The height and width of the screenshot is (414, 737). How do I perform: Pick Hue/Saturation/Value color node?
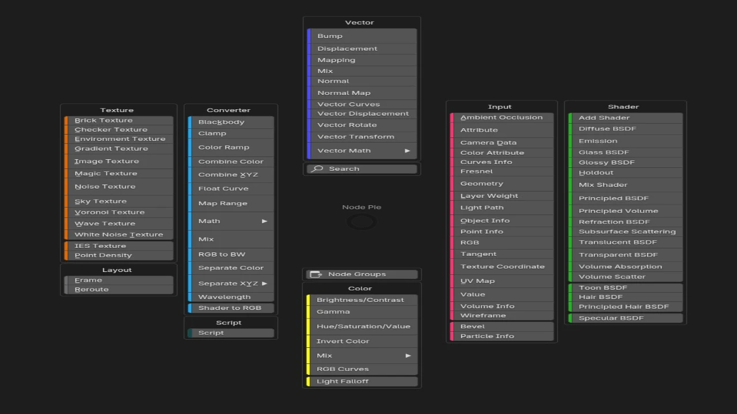coord(363,327)
